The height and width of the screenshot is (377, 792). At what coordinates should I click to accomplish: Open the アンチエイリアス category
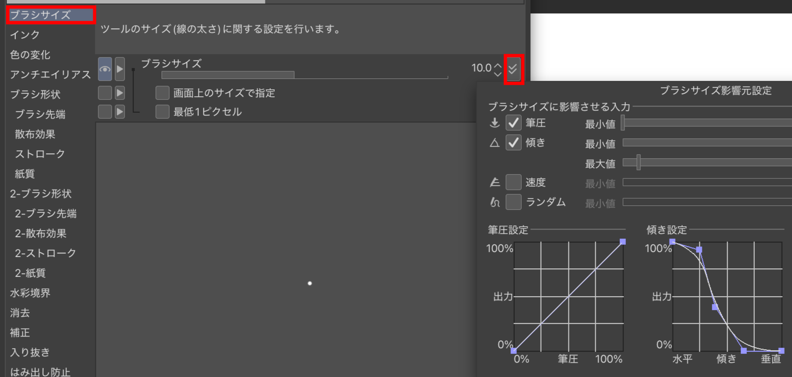click(51, 74)
